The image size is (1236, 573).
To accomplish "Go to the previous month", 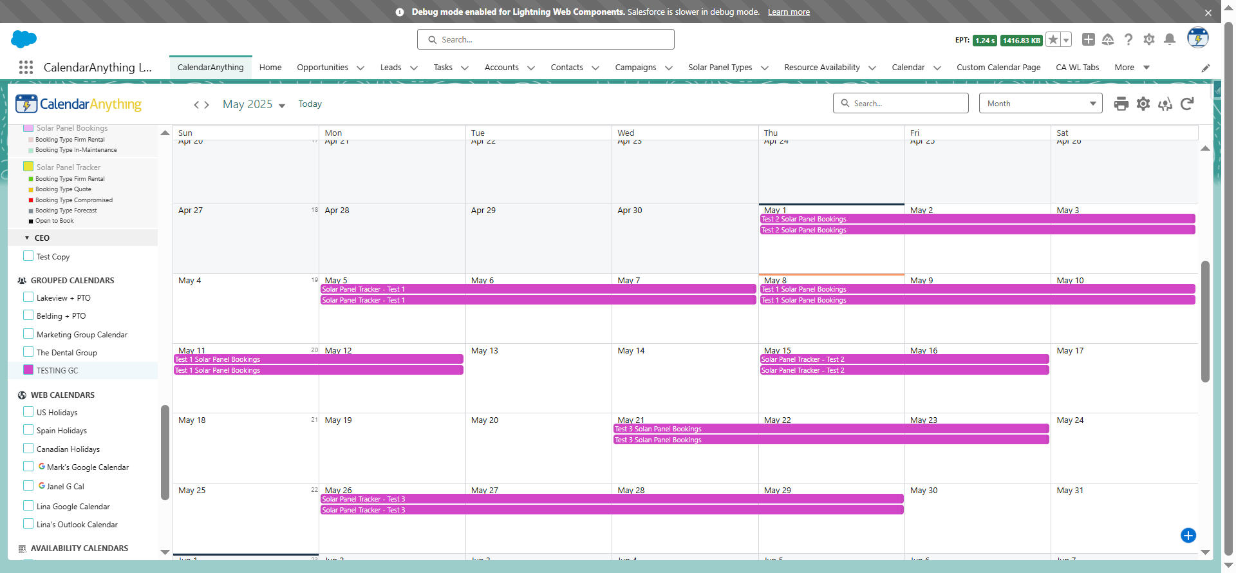I will click(x=197, y=104).
